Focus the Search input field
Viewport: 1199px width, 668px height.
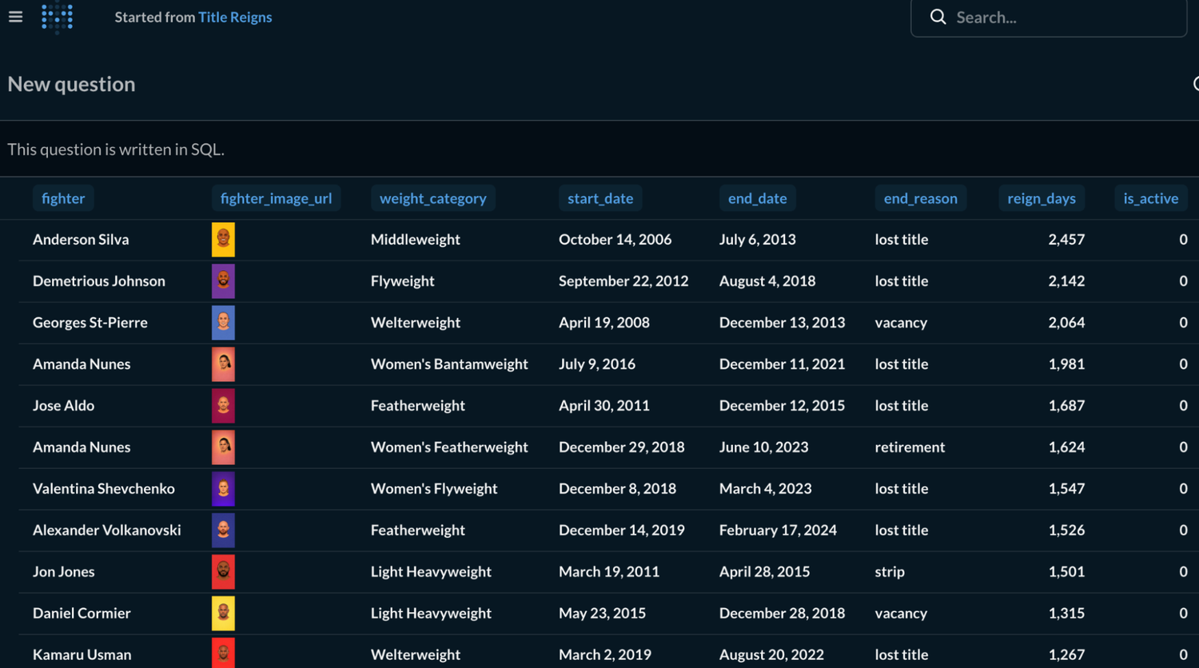click(x=1049, y=18)
